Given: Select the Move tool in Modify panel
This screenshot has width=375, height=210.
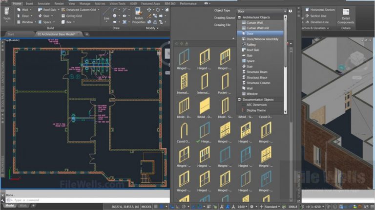Looking at the screenshot, I should (x=149, y=10).
